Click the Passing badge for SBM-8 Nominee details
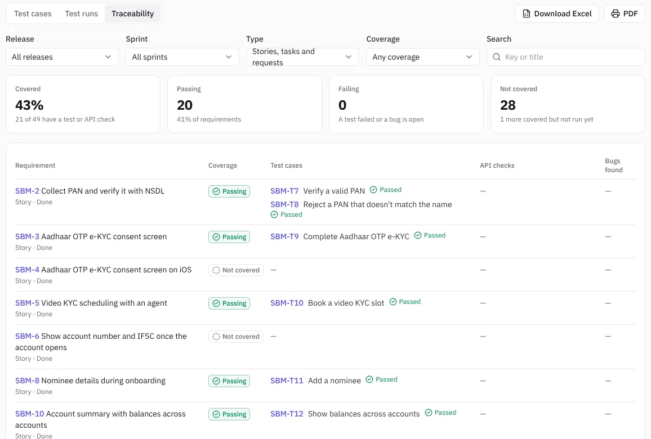651x439 pixels. 229,381
